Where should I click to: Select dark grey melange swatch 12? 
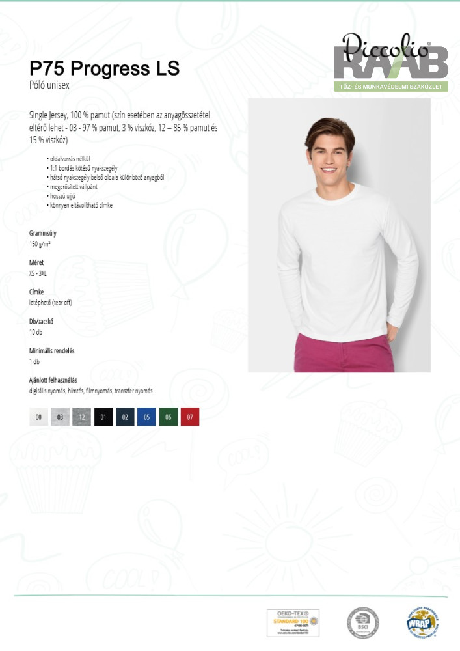(82, 417)
